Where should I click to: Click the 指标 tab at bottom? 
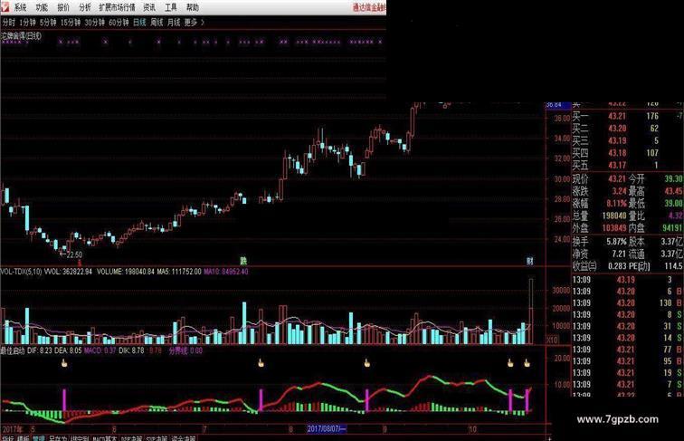click(8, 438)
